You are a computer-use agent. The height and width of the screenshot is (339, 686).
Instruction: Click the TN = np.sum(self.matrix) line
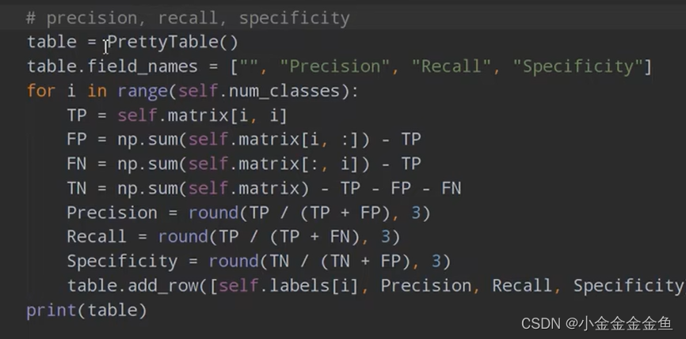265,189
